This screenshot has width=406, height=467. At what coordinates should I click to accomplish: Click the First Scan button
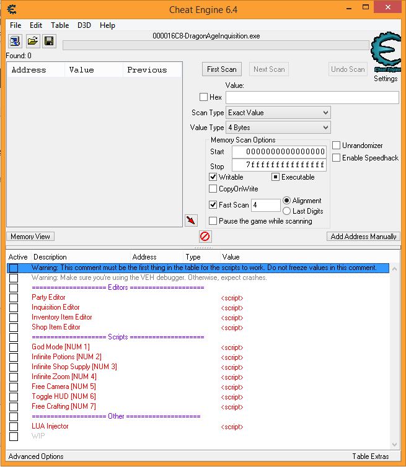[x=222, y=69]
